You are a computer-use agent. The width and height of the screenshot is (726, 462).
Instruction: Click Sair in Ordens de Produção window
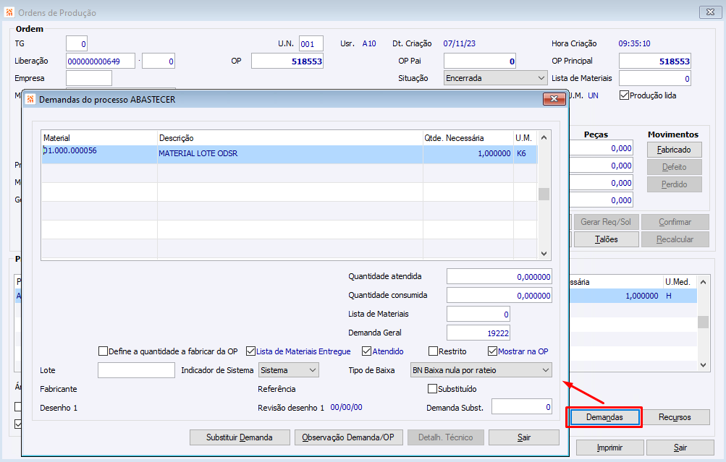coord(680,448)
